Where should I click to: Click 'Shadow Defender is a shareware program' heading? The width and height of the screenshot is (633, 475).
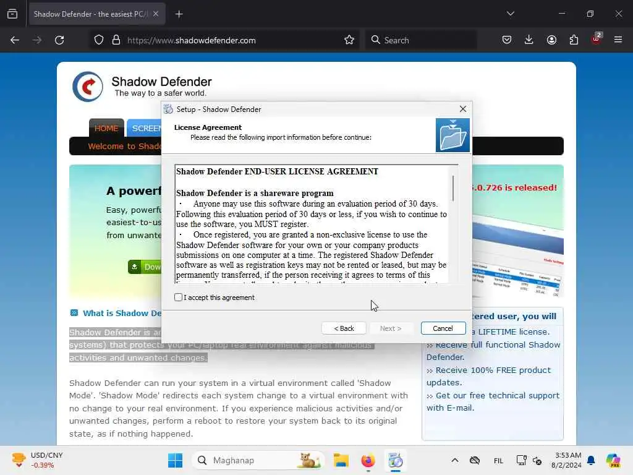[x=255, y=193]
